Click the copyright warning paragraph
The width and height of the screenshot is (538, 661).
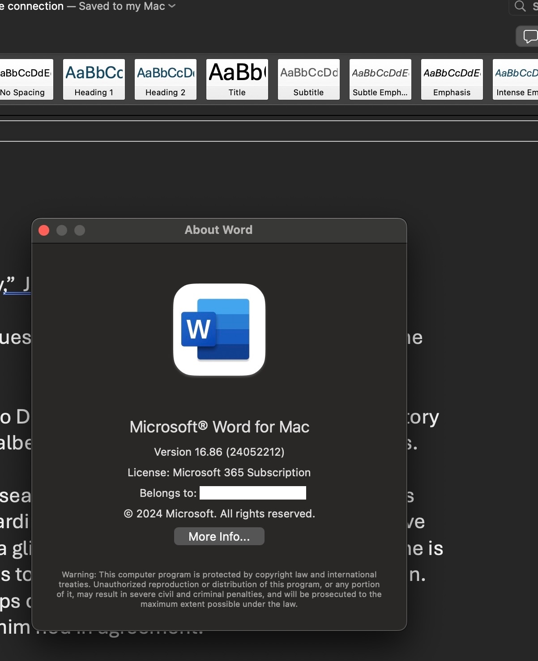219,589
